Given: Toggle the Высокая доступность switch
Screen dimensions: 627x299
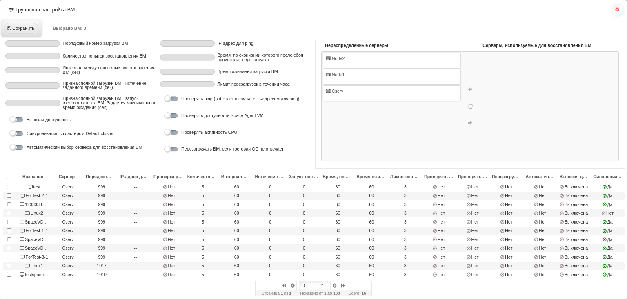Looking at the screenshot, I should click(x=16, y=120).
